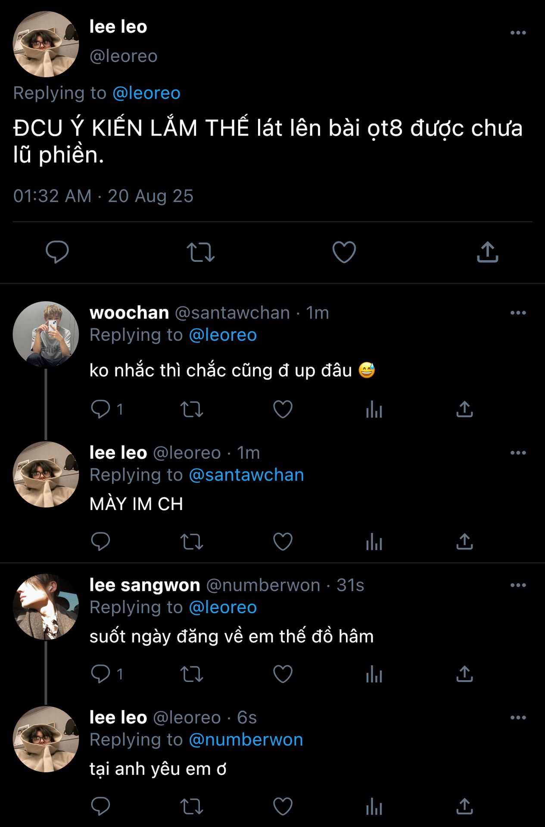
Task: View analytics on "MÀY IM CH" reply
Action: (374, 541)
